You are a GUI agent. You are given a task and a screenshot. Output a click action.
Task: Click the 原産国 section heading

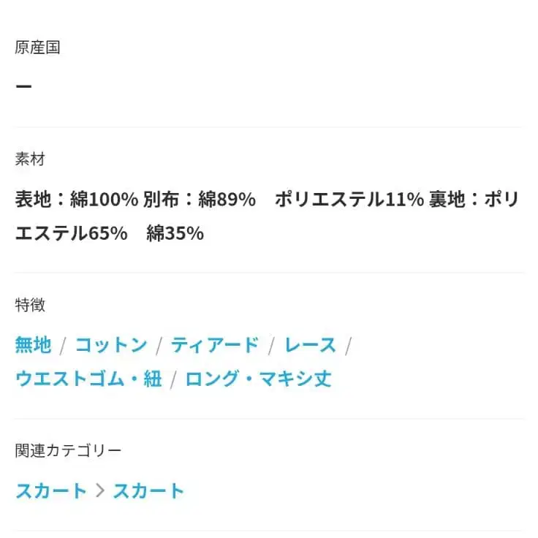point(37,48)
